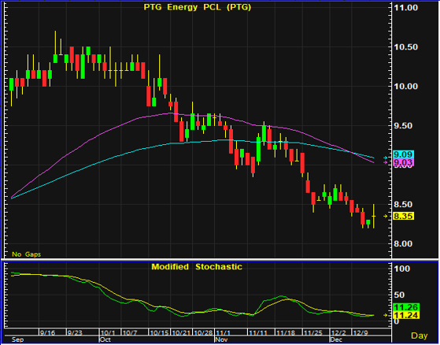Click the 10/15 date marker

[x=159, y=332]
